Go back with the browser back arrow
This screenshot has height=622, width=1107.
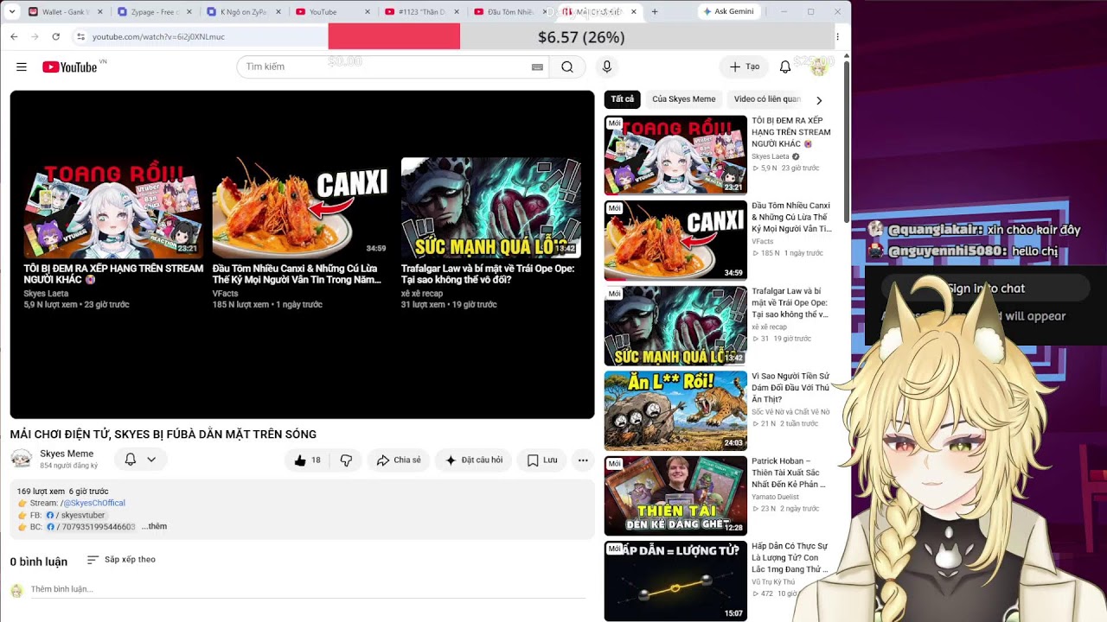[x=14, y=36]
